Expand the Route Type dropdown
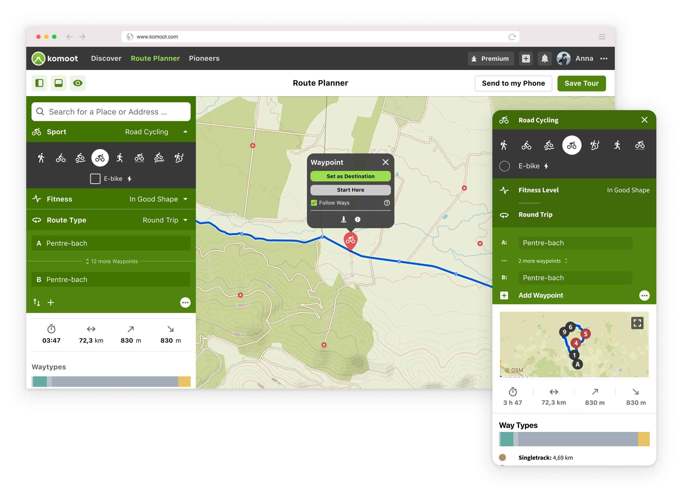 pyautogui.click(x=184, y=220)
